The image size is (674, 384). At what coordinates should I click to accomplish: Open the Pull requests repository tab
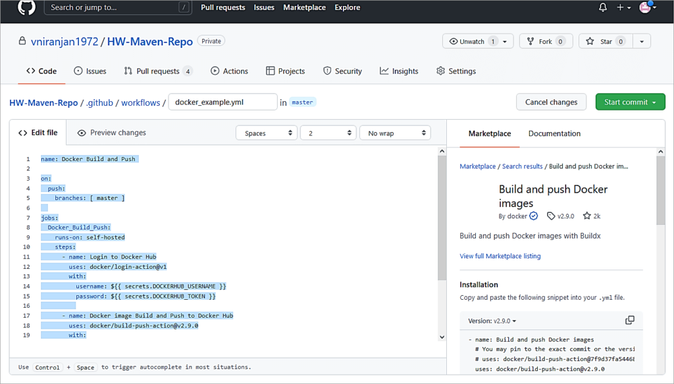pyautogui.click(x=158, y=70)
